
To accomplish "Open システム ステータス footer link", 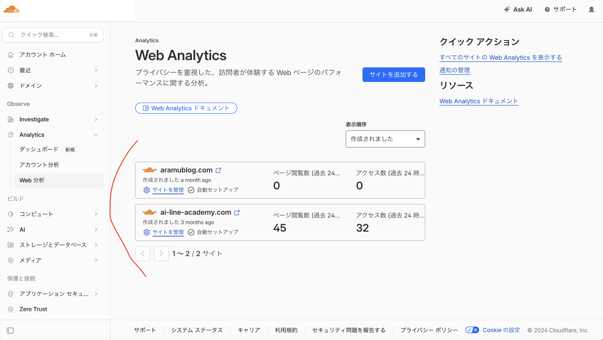I will [x=197, y=330].
